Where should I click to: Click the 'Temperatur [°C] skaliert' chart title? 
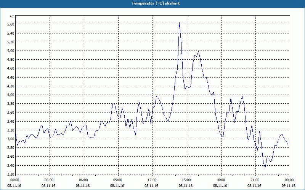(156, 3)
